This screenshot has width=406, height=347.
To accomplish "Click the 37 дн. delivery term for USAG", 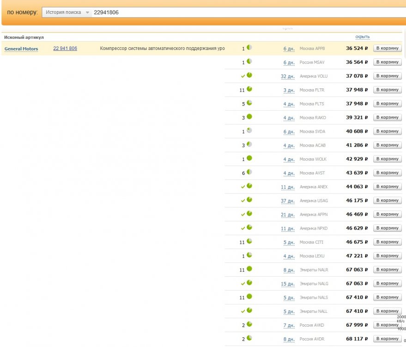I will tap(288, 201).
